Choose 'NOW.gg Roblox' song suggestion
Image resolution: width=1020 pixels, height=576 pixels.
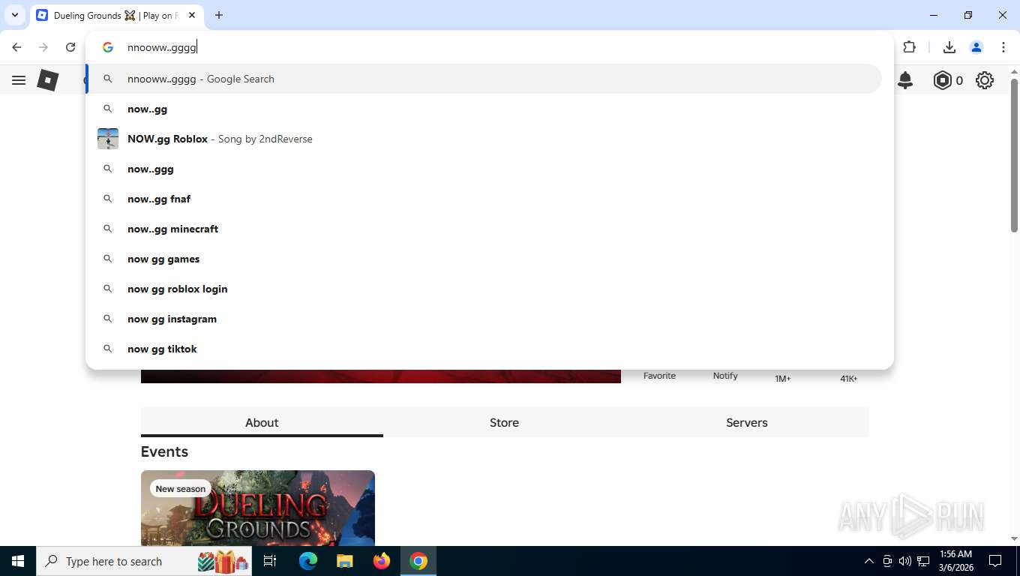(484, 139)
